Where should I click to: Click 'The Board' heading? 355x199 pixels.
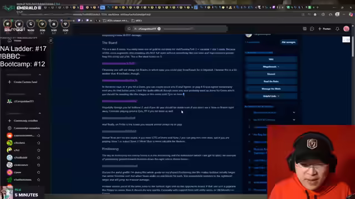pyautogui.click(x=110, y=43)
